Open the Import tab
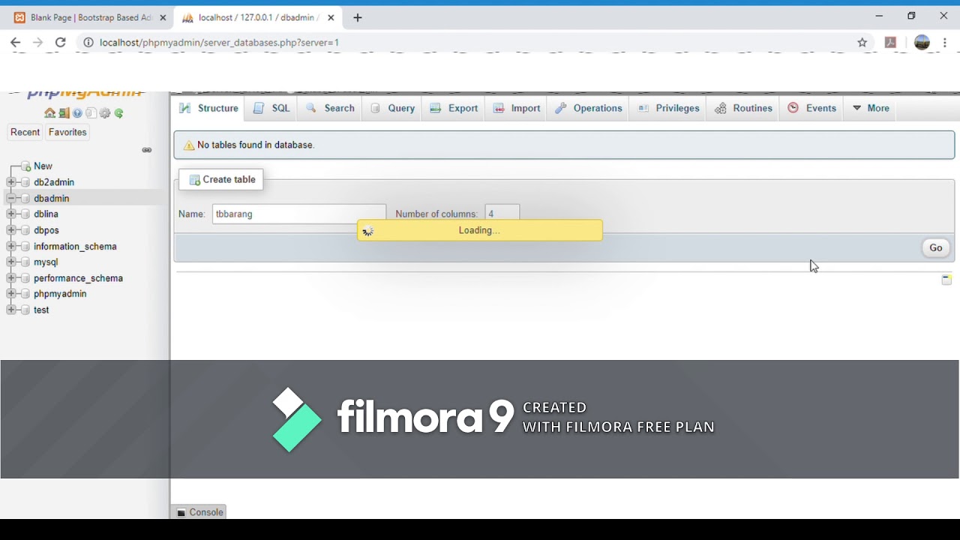 tap(517, 108)
